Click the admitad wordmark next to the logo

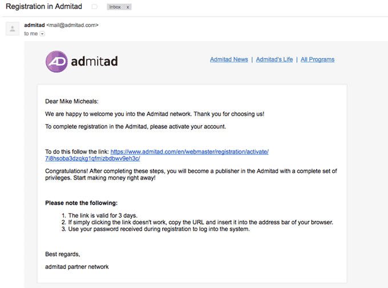coord(94,62)
